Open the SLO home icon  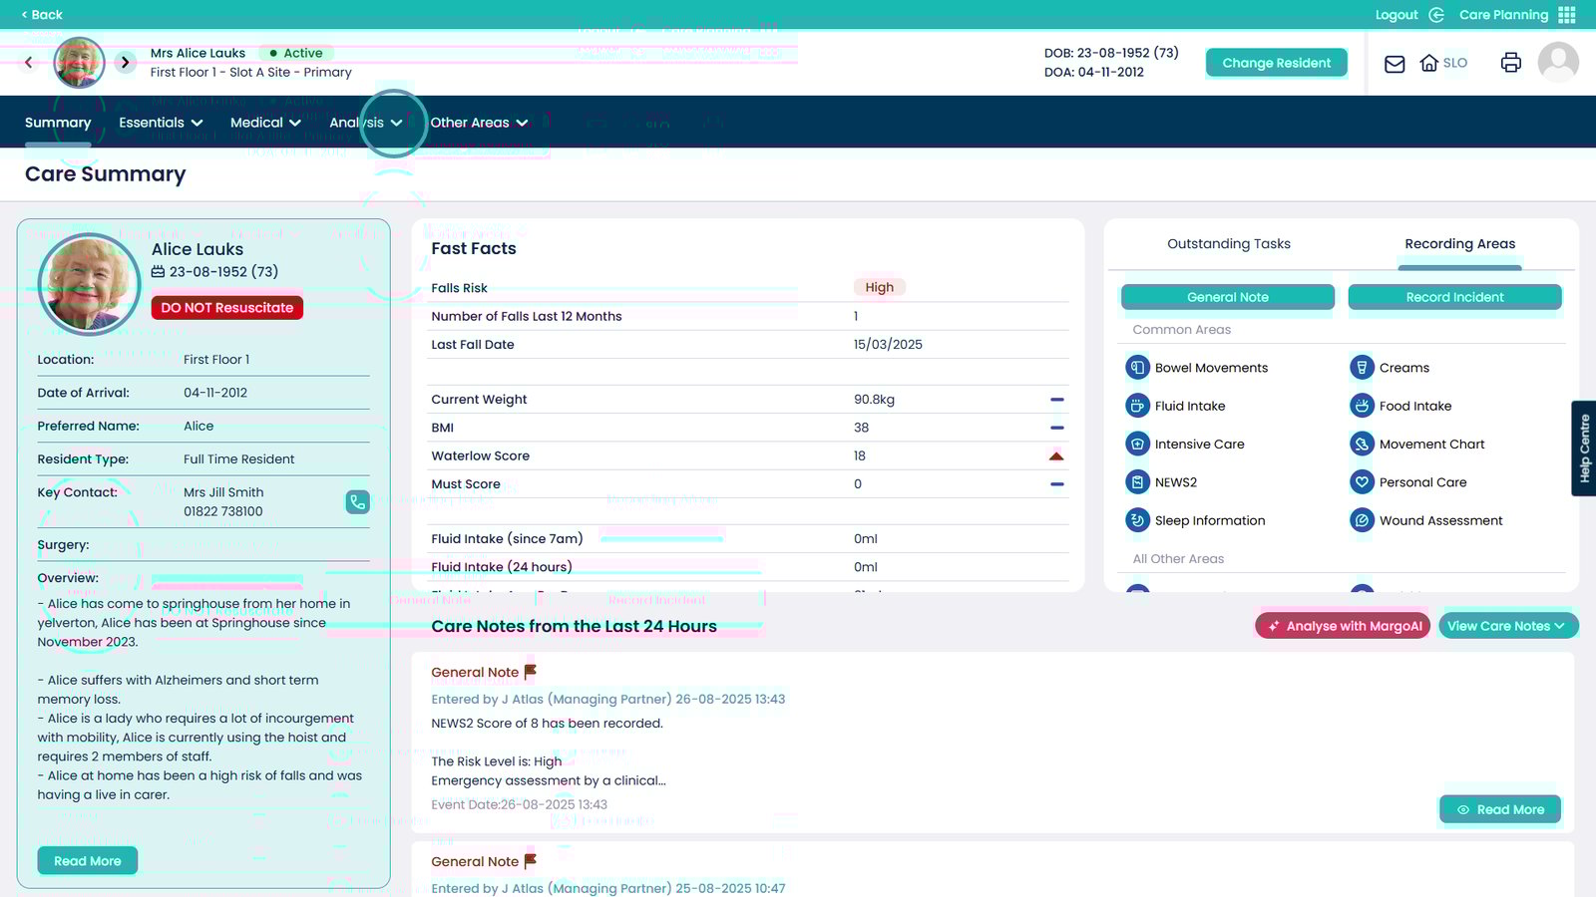pos(1429,63)
